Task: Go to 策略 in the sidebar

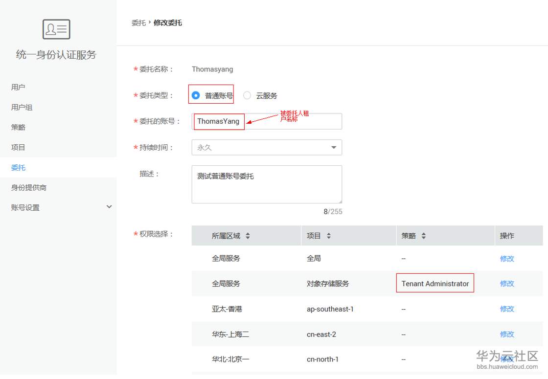Action: point(18,127)
